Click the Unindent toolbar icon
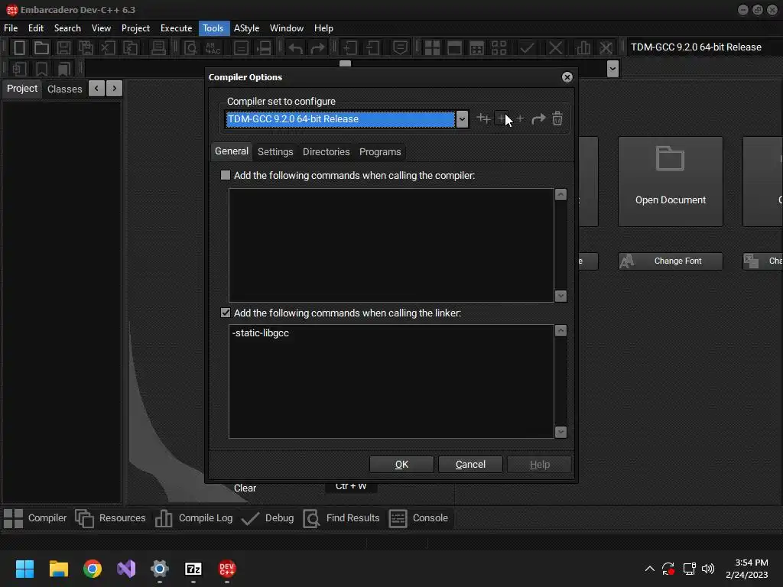 [x=372, y=48]
